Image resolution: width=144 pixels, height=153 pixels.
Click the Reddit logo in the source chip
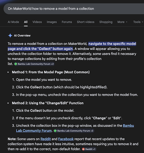tap(83, 149)
